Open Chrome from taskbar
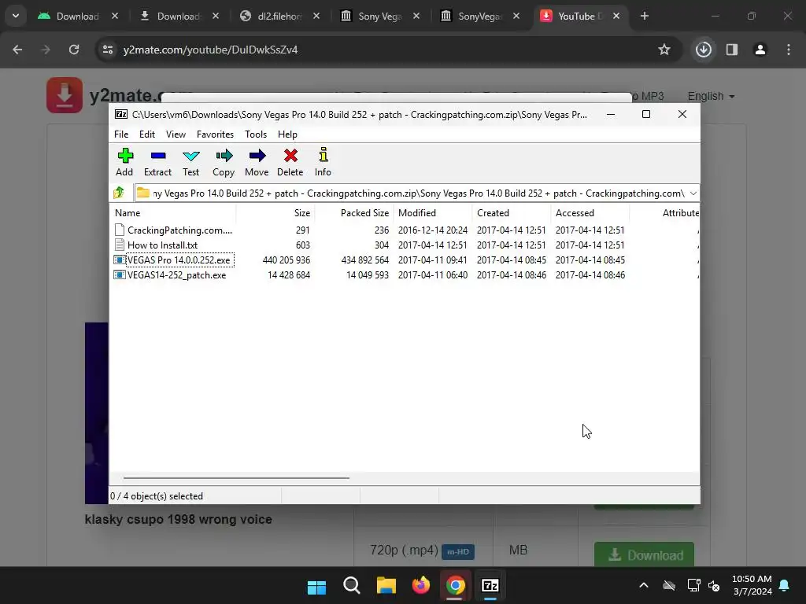806x604 pixels. pyautogui.click(x=456, y=585)
